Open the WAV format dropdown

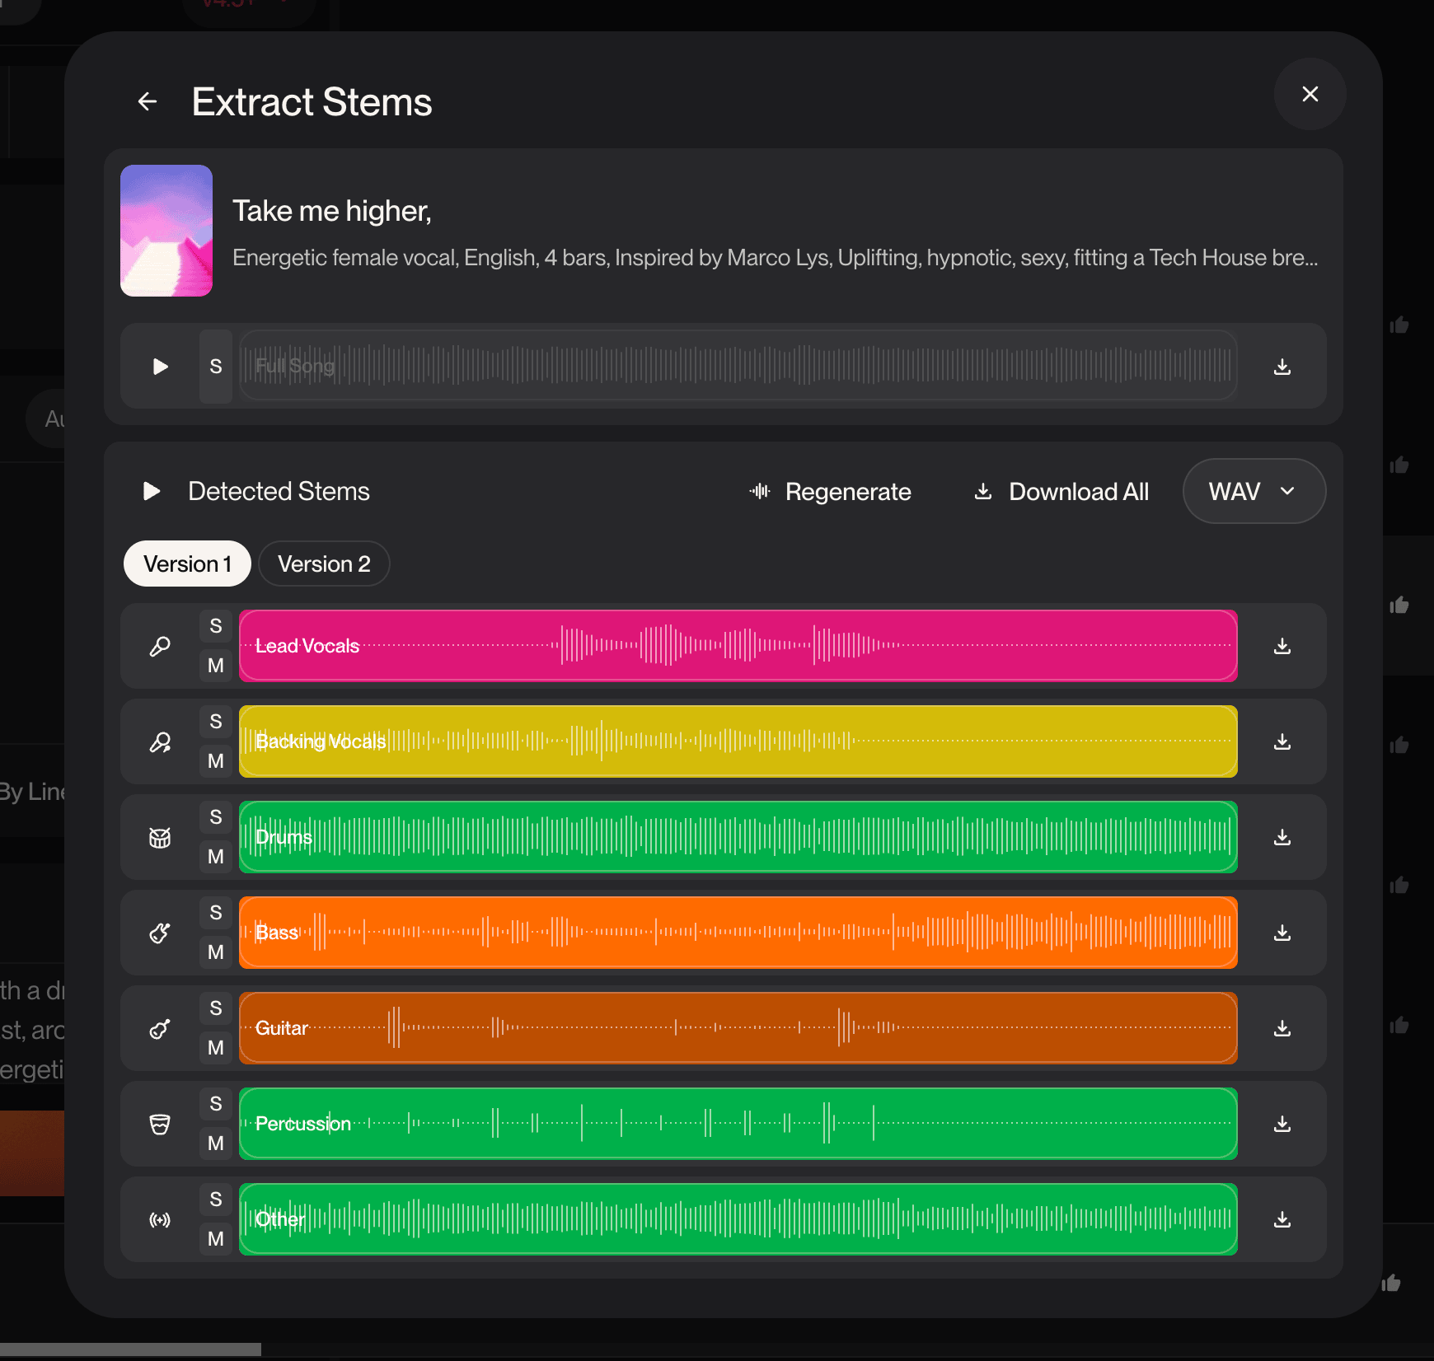tap(1254, 491)
